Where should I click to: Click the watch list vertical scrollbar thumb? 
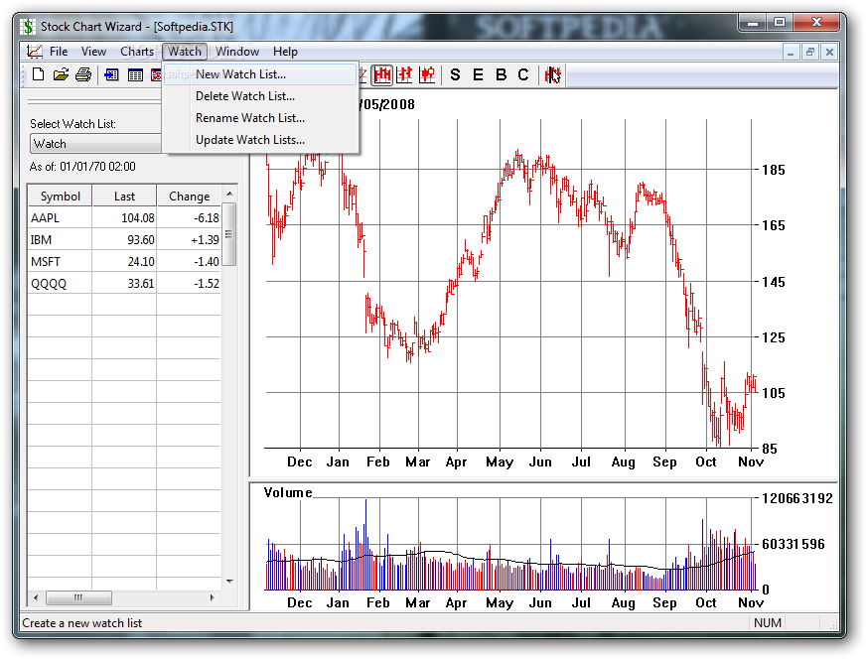click(229, 234)
